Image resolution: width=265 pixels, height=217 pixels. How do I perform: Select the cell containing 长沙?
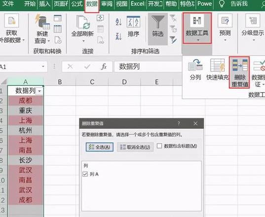click(x=26, y=160)
